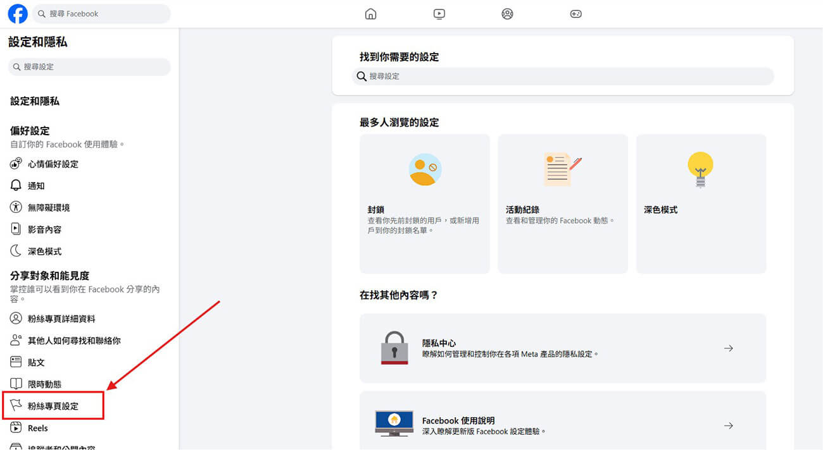Click the 最多人瀏覽的設定 heading
Image resolution: width=823 pixels, height=450 pixels.
click(399, 123)
